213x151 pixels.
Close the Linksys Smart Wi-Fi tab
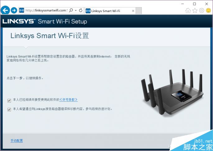(x=133, y=11)
